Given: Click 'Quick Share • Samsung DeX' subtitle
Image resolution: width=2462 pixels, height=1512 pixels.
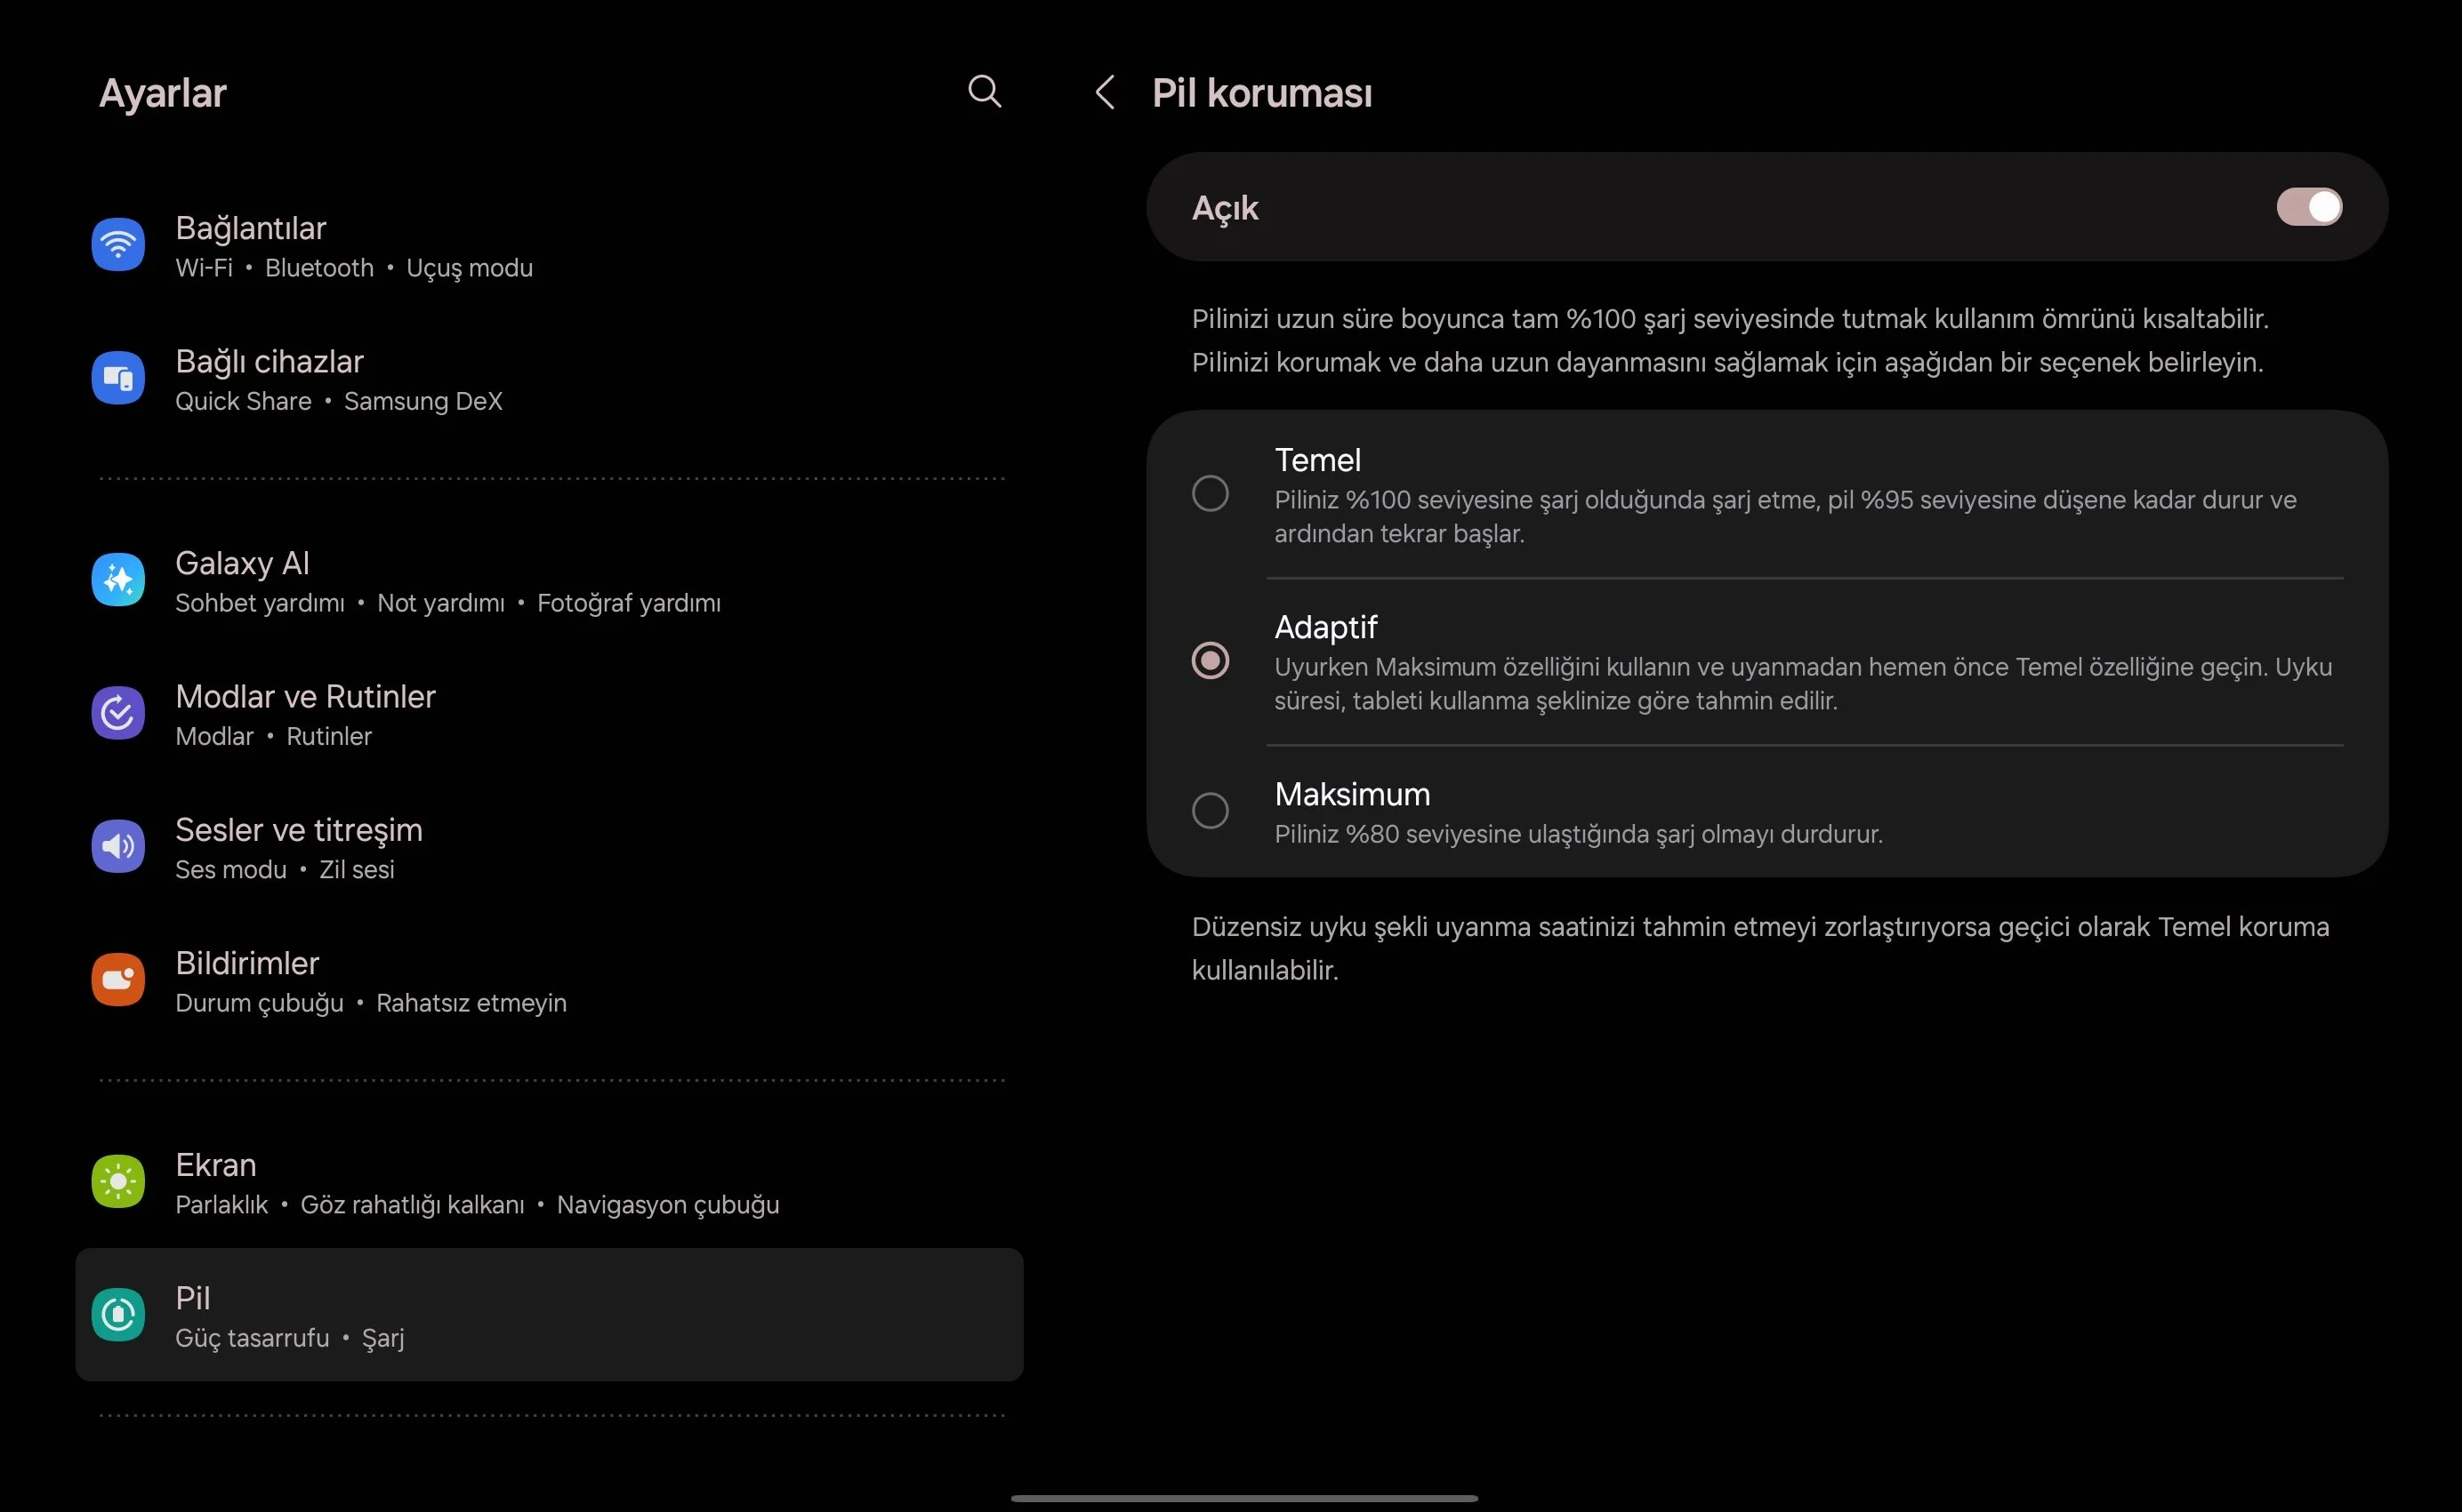Looking at the screenshot, I should (x=338, y=401).
